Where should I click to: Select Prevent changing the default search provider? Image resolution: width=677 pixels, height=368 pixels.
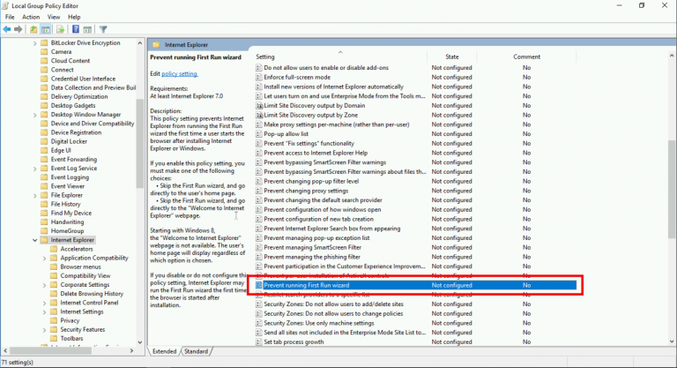323,200
